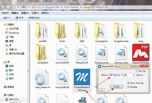Click the navigation pane scroll up arrow

point(29,22)
